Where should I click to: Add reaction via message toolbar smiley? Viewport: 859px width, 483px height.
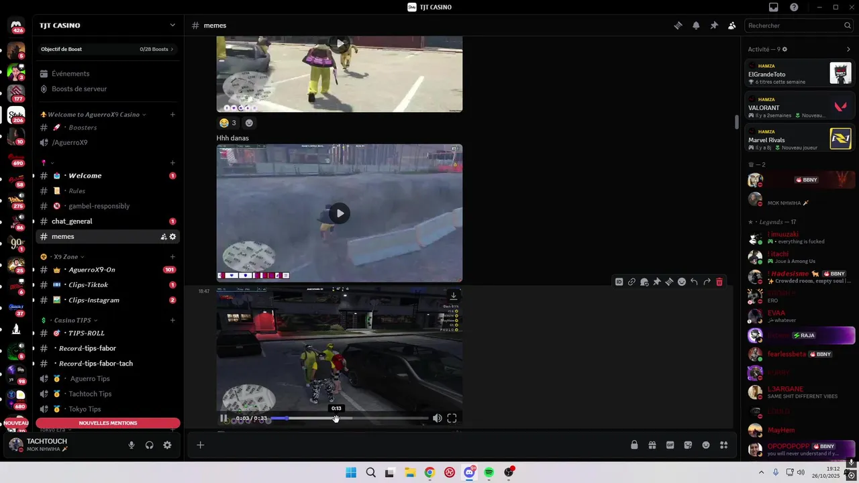pyautogui.click(x=682, y=282)
